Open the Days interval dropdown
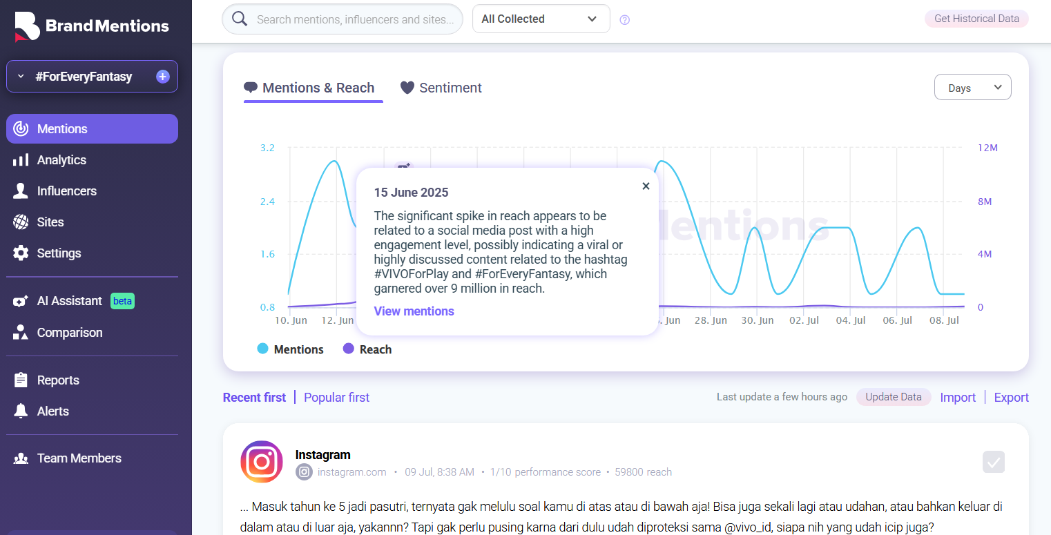Screen dimensions: 1051x535 [972, 88]
